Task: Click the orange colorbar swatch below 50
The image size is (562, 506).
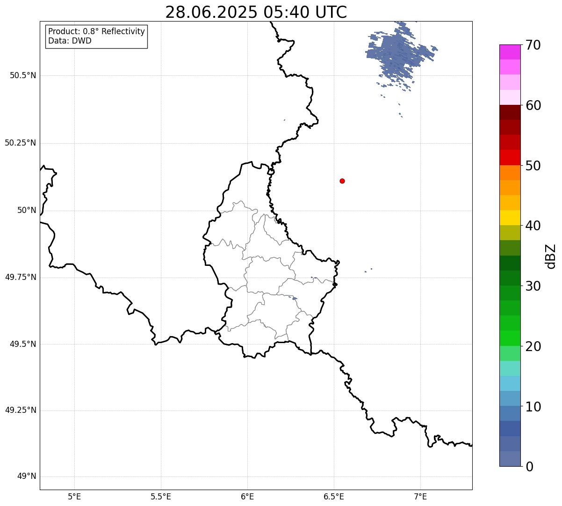Action: pyautogui.click(x=510, y=173)
